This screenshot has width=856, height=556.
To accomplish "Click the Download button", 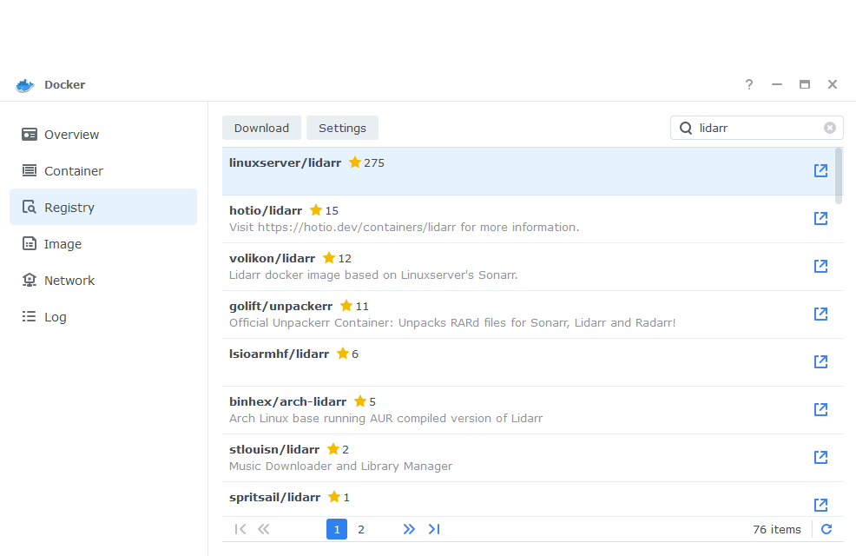I will (261, 128).
